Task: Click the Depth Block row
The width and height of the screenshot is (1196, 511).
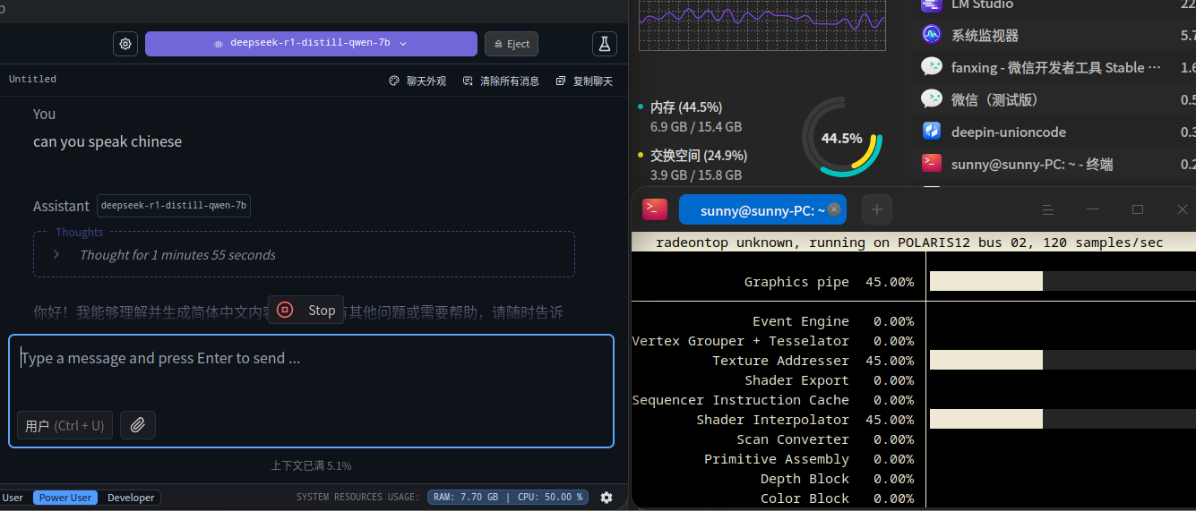Action: tap(837, 479)
